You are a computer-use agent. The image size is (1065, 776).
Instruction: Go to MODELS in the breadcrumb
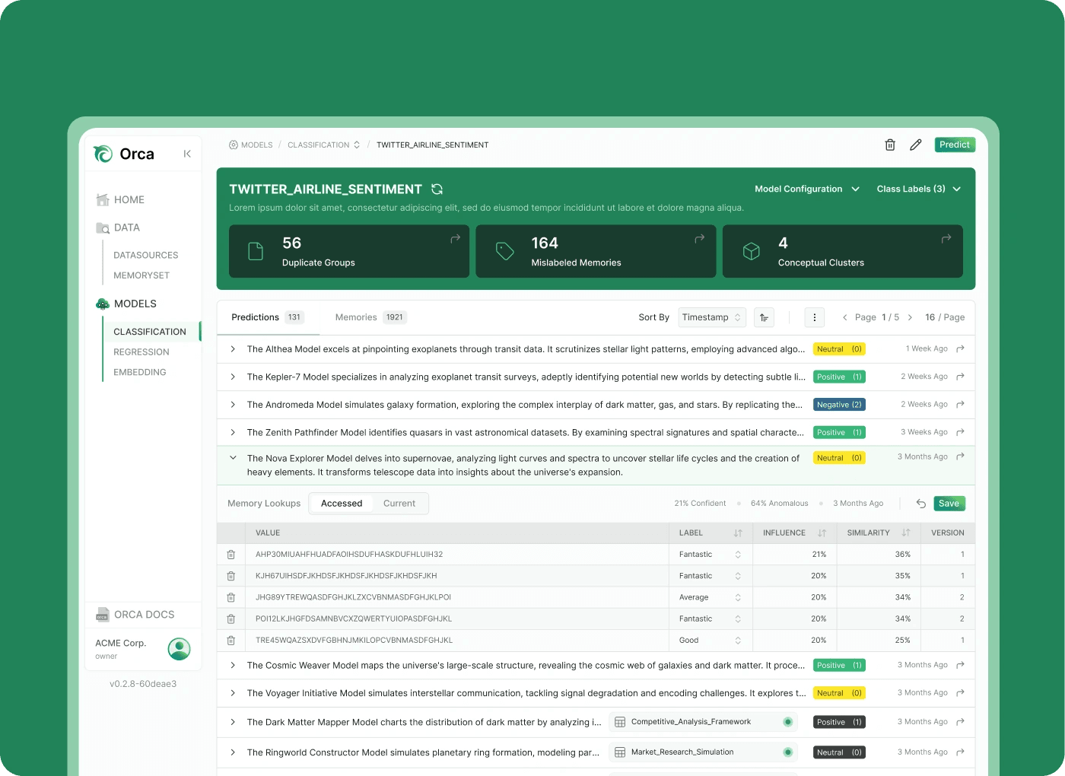pos(251,145)
